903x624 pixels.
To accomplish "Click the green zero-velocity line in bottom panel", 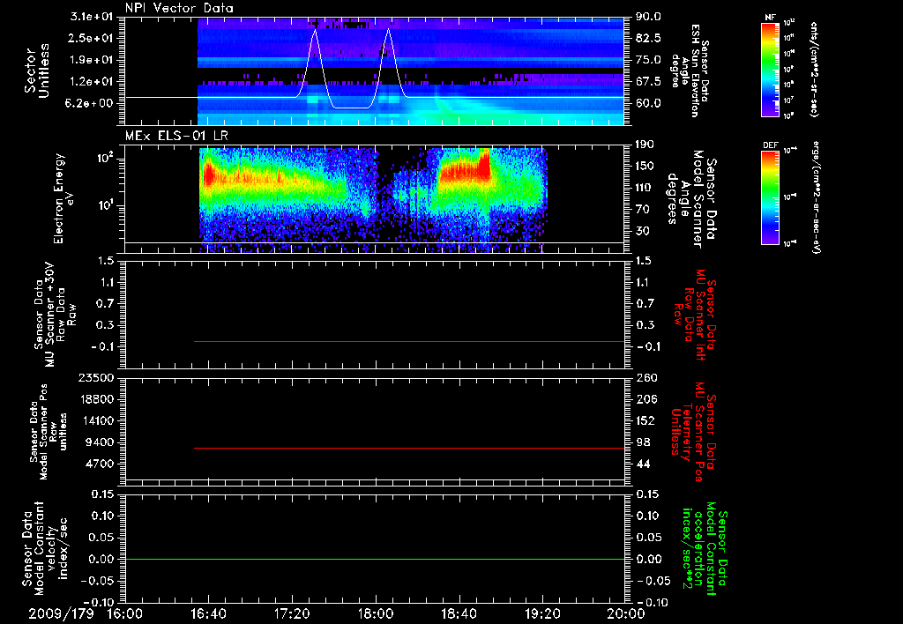I will point(375,559).
